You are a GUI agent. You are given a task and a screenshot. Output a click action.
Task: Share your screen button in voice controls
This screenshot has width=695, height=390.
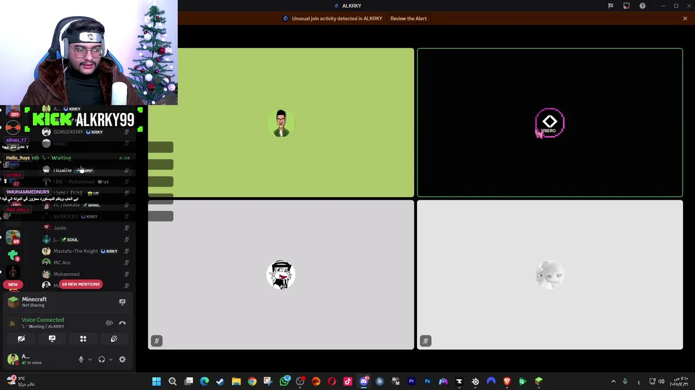(x=52, y=339)
